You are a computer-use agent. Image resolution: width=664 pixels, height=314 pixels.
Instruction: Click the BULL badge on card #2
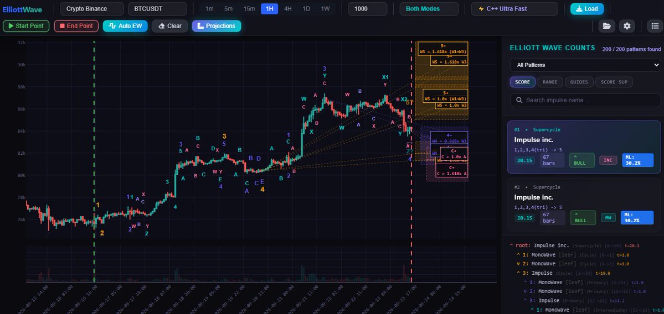point(583,218)
